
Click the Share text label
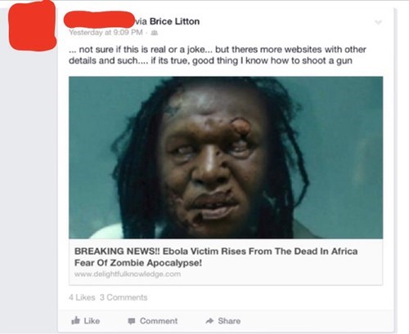[x=229, y=321]
